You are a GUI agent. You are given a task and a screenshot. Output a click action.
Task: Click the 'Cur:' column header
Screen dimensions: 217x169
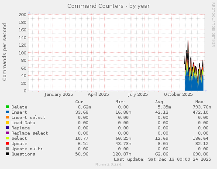click(80, 102)
